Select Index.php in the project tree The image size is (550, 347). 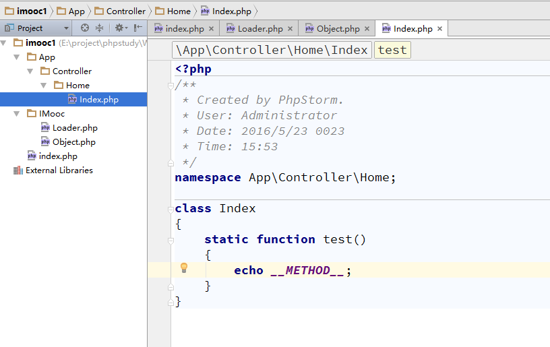click(73, 100)
